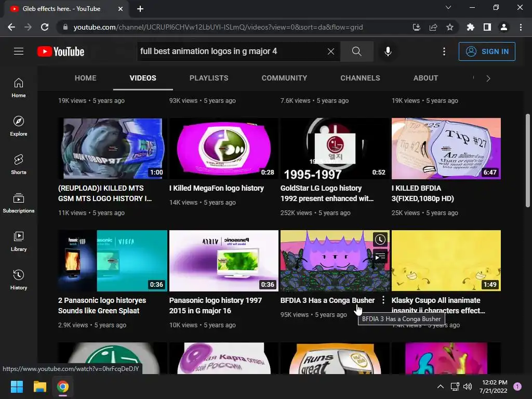Open File Explorer from the taskbar
The image size is (532, 399).
[x=39, y=387]
